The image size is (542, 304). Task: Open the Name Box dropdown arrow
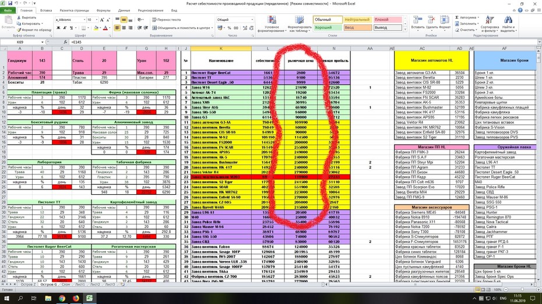(42, 42)
